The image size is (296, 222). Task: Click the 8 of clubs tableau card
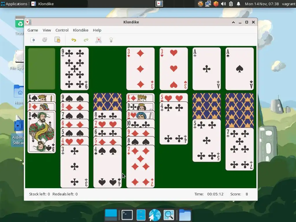tap(108, 115)
